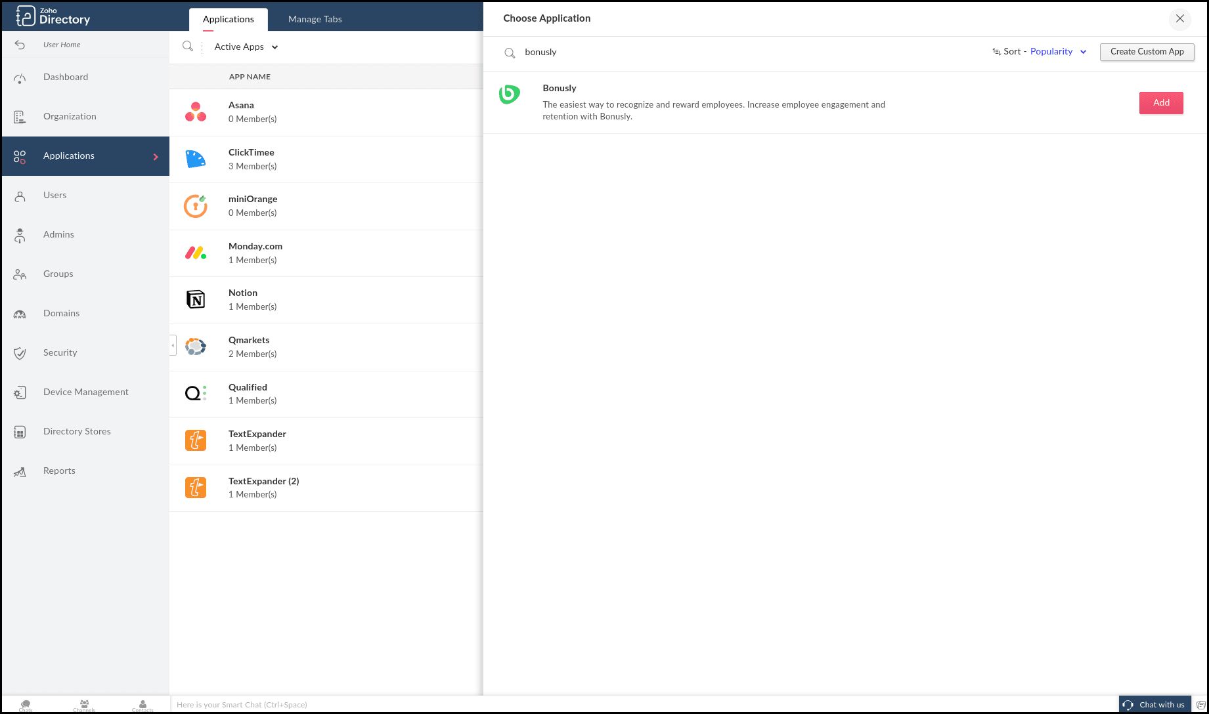Click the miniOrange app logo
Screen dimensions: 1209x714
pyautogui.click(x=196, y=206)
